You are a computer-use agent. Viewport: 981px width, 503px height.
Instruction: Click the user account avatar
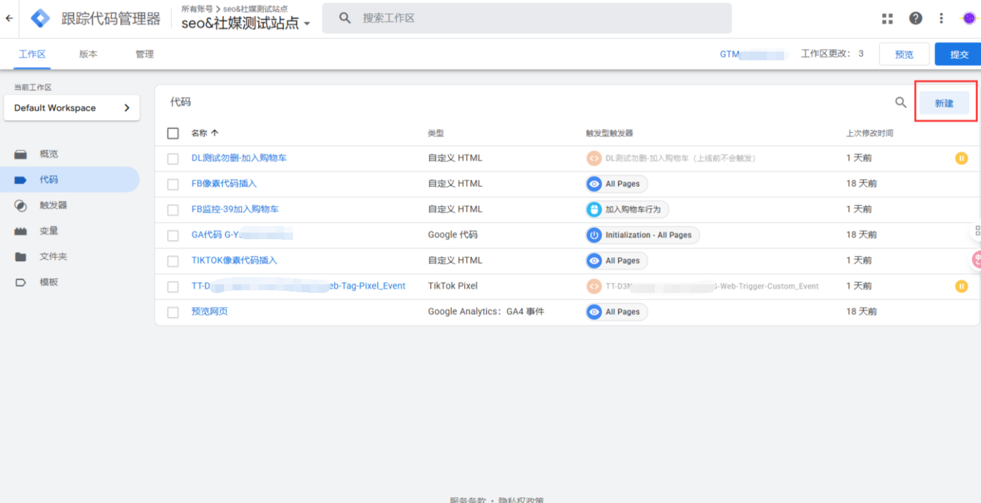pos(968,19)
